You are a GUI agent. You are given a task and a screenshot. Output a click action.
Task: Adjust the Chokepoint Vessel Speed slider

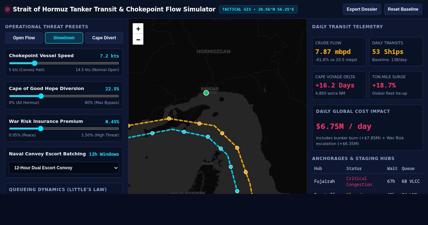[x=64, y=63]
